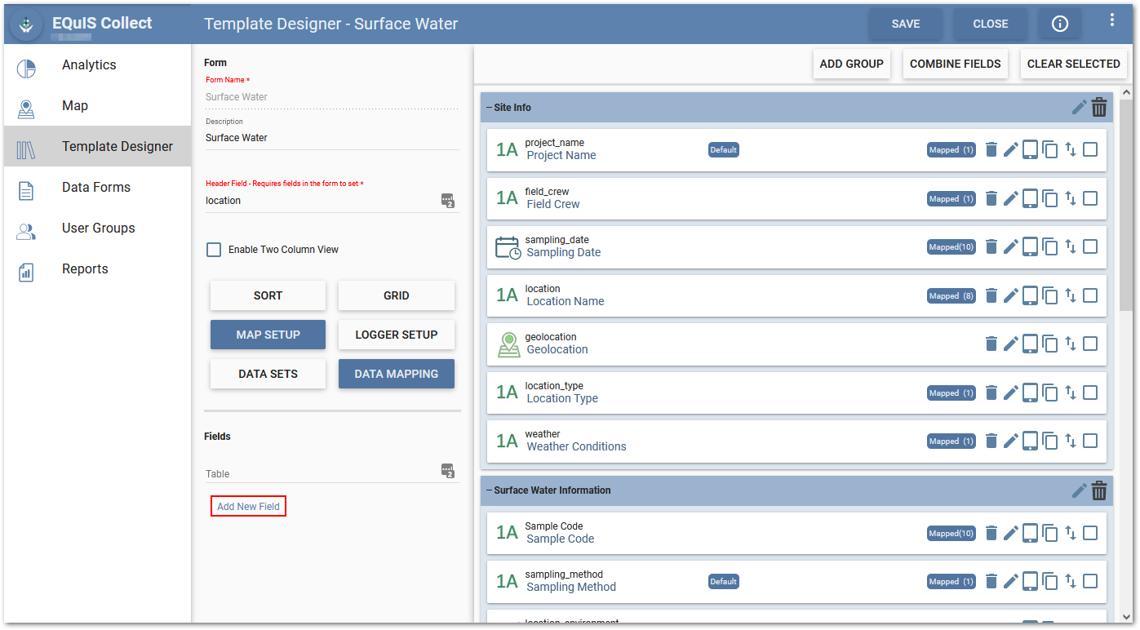The image size is (1140, 630).
Task: Click the Add New Field link
Action: tap(248, 507)
